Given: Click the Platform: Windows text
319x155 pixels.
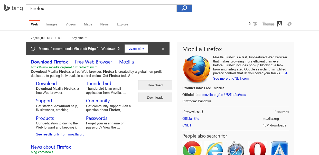Looking at the screenshot, I should pyautogui.click(x=197, y=101).
